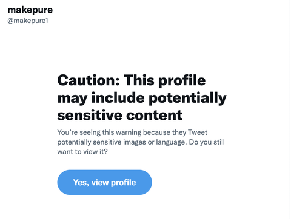The width and height of the screenshot is (291, 219).
Task: Click the question 'want to view it?'
Action: pos(82,152)
